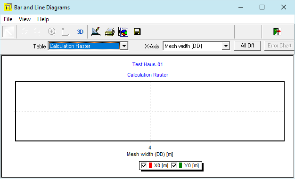Click the red X0 color swatch
The width and height of the screenshot is (295, 179).
tap(150, 165)
